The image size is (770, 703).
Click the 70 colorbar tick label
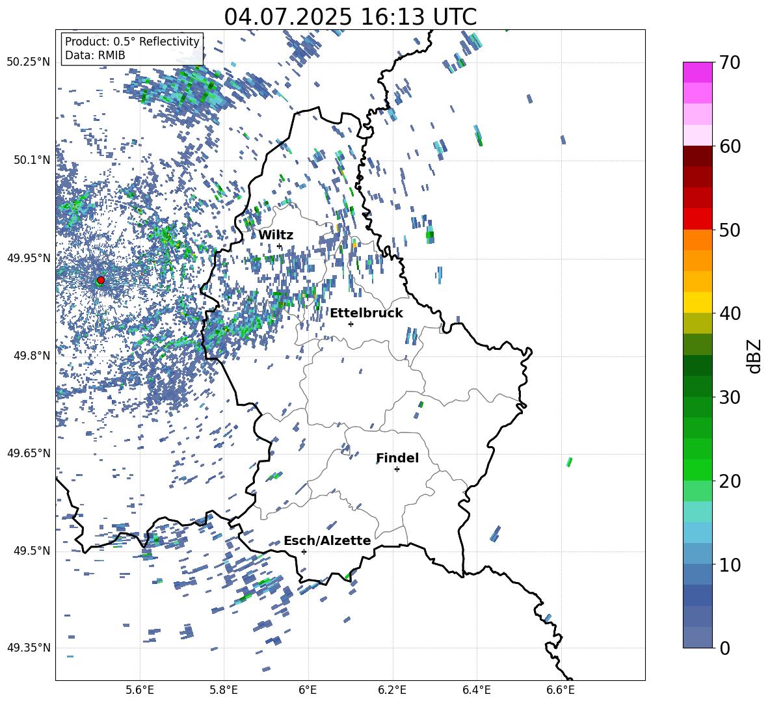click(x=730, y=63)
